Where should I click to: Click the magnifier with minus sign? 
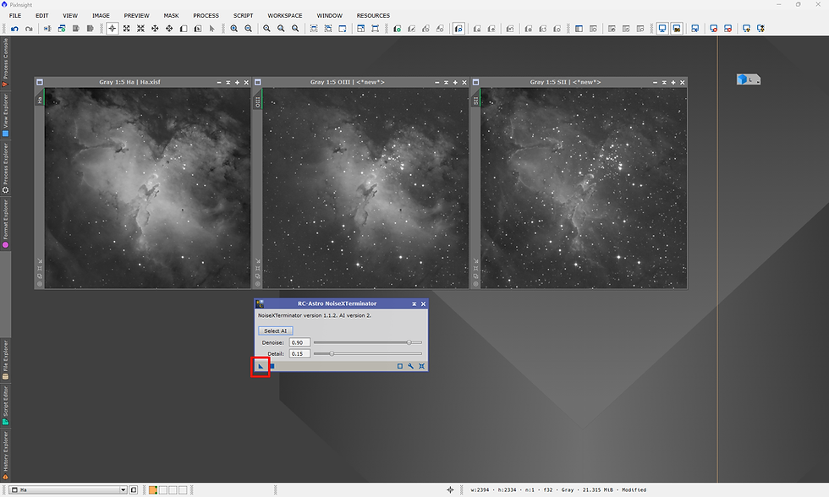248,29
